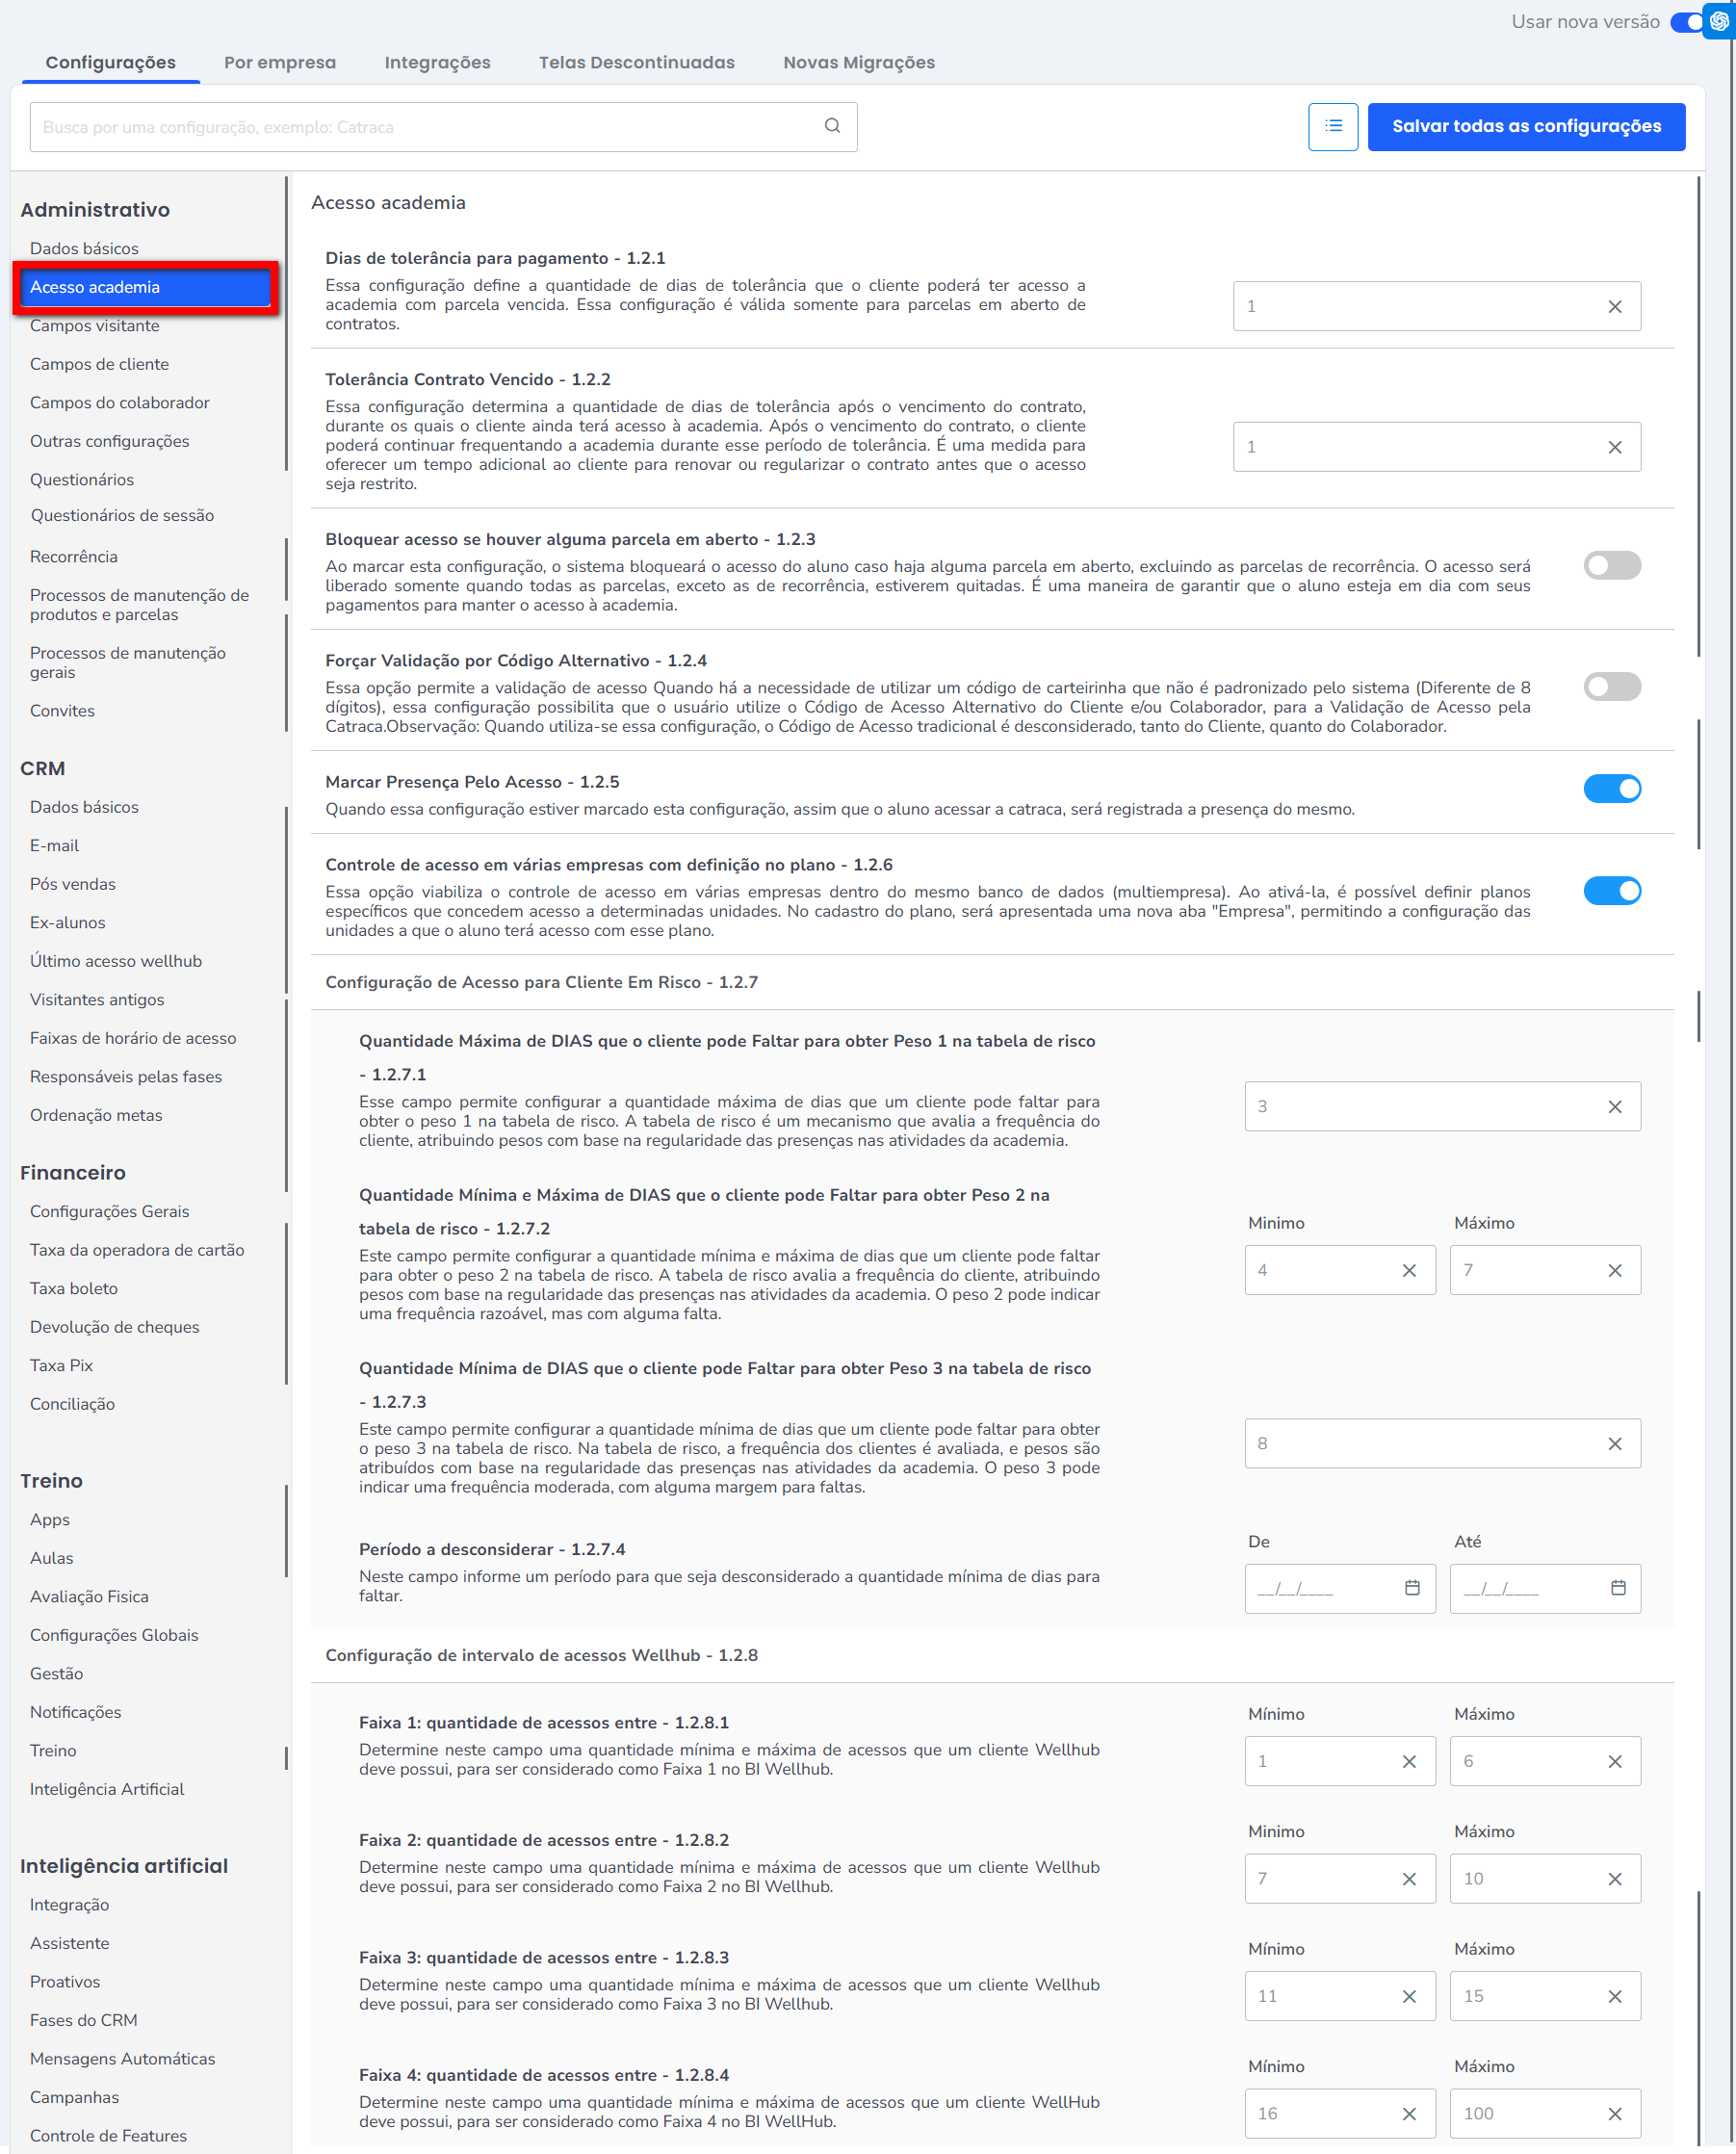This screenshot has height=2154, width=1736.
Task: Open Campos de cliente in sidebar
Action: click(99, 364)
